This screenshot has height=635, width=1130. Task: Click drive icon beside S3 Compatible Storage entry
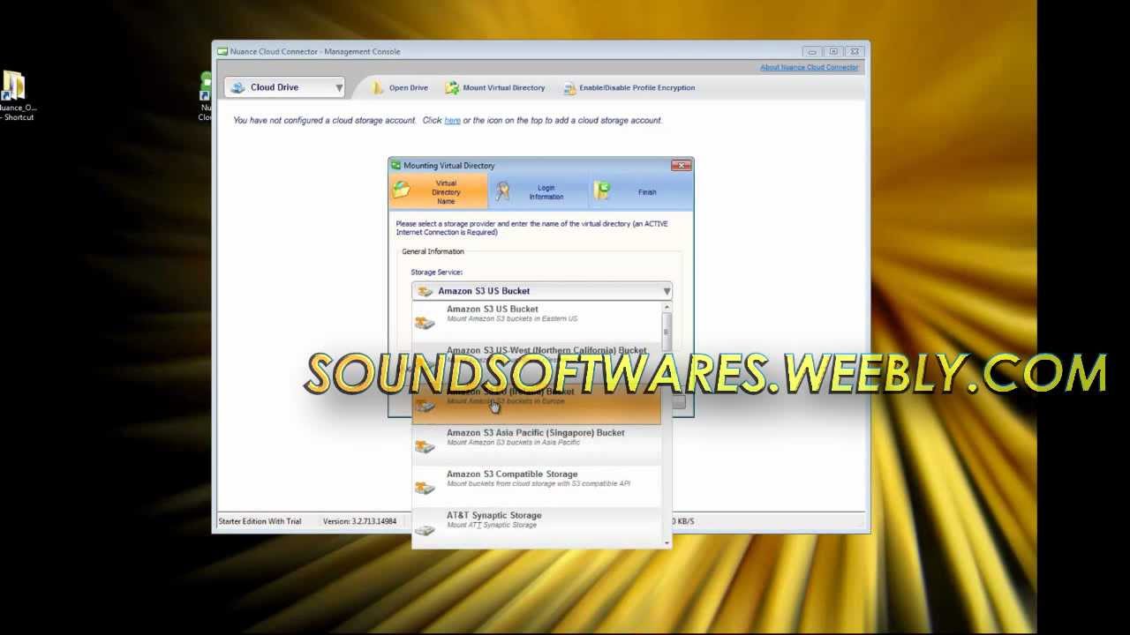pyautogui.click(x=426, y=489)
